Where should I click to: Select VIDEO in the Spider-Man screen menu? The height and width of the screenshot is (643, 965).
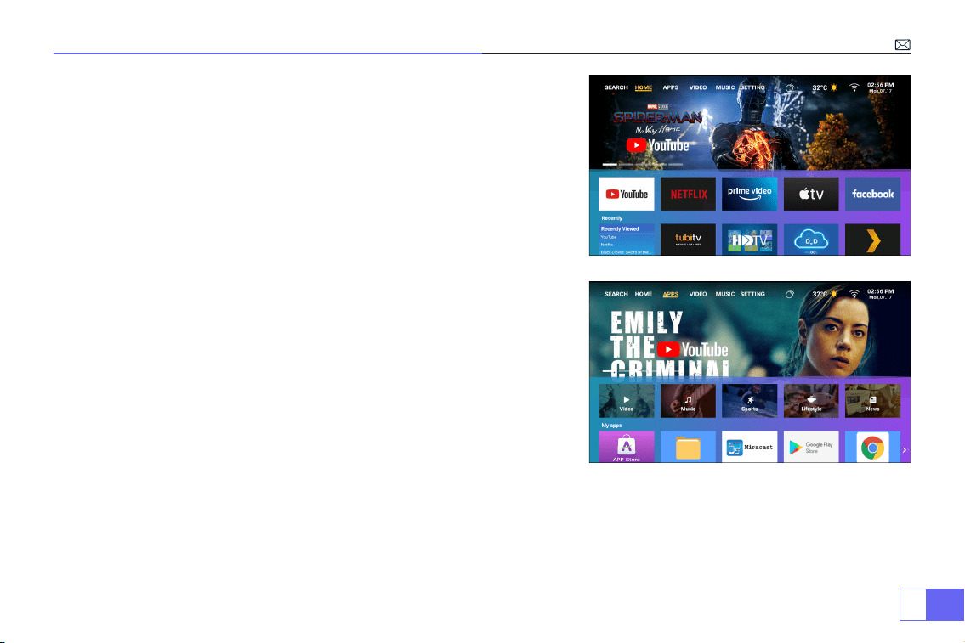tap(698, 87)
